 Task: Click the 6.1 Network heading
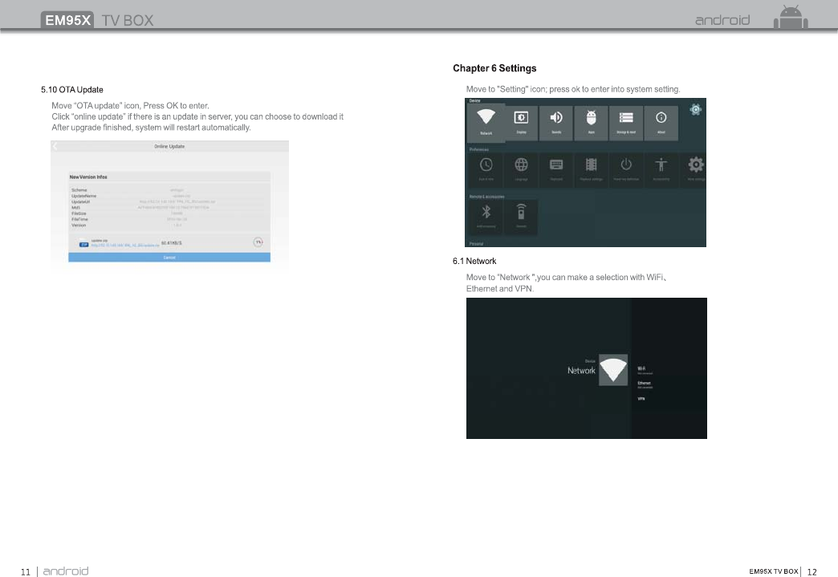click(474, 262)
